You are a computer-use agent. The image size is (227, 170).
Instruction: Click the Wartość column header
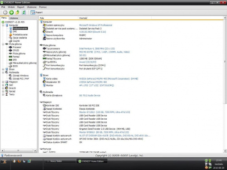click(115, 18)
